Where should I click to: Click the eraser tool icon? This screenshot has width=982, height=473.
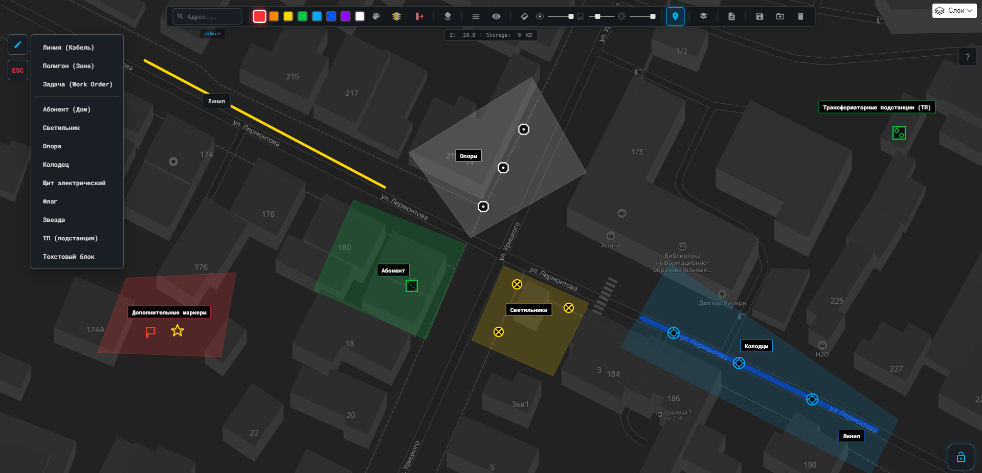point(524,16)
